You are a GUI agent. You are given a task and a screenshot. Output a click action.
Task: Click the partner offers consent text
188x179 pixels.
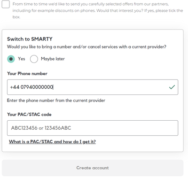tap(98, 10)
